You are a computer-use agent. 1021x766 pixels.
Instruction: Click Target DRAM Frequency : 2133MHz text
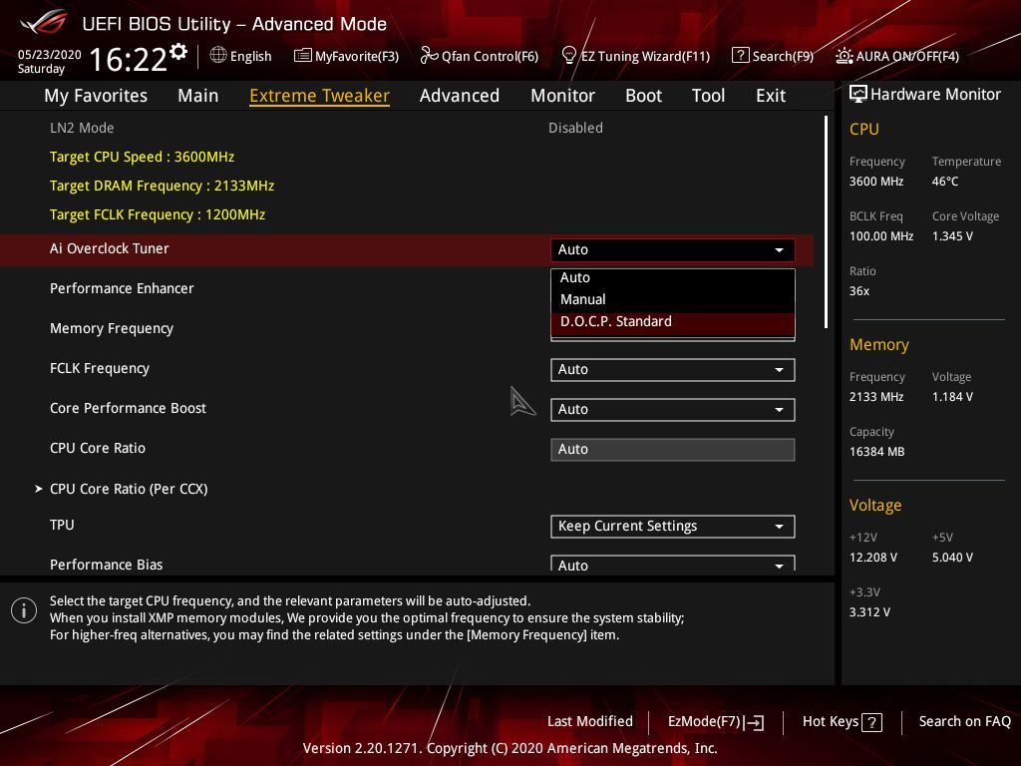tap(163, 186)
